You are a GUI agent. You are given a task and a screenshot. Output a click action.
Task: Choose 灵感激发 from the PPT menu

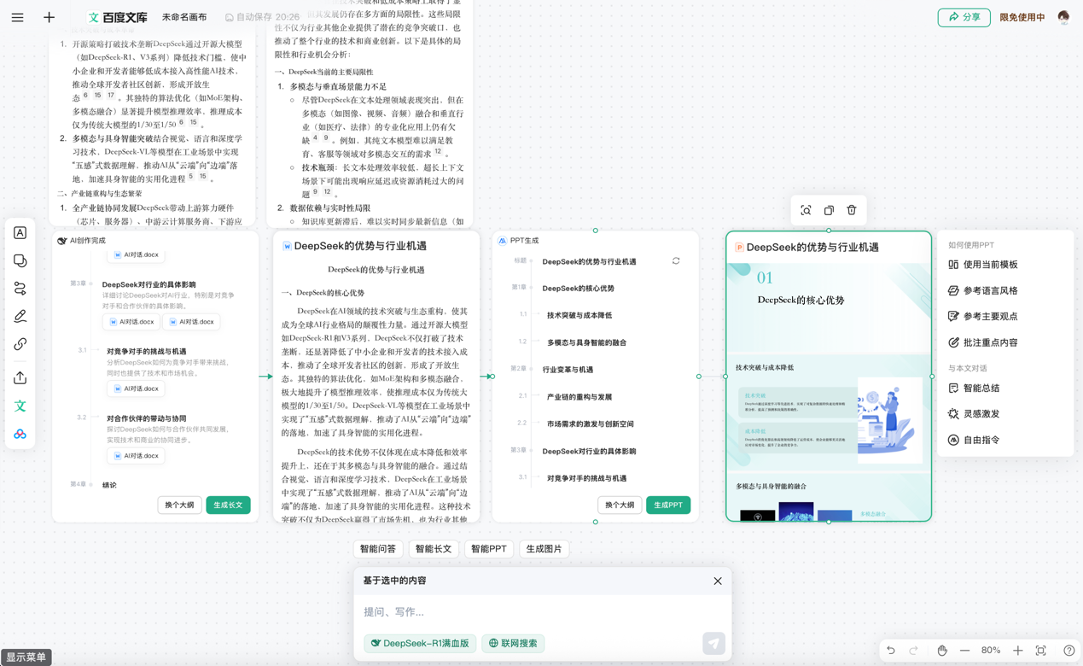click(x=974, y=413)
